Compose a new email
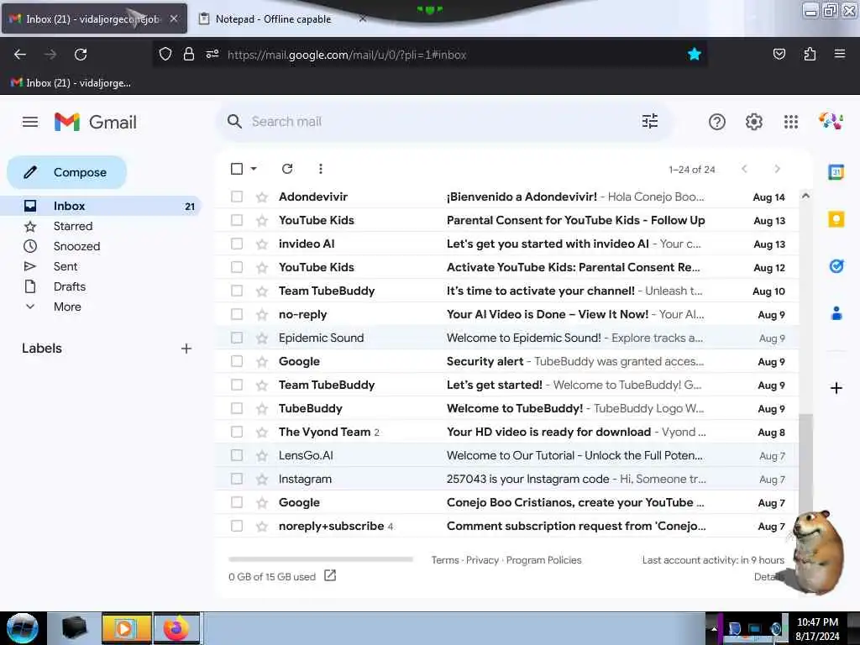The image size is (860, 645). (x=67, y=172)
